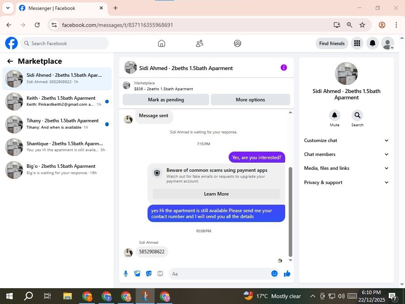
Task: Open the Big'o conversation
Action: (57, 169)
